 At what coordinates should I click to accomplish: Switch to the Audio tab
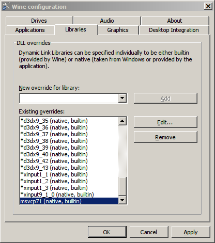pyautogui.click(x=107, y=21)
